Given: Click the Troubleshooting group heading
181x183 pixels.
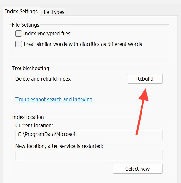Looking at the screenshot, I should click(30, 68).
